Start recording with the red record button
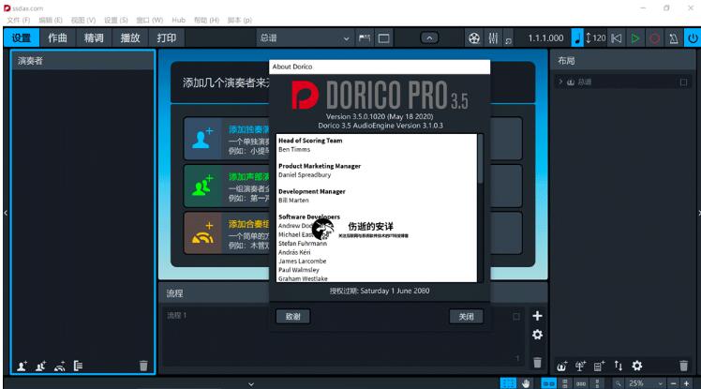Viewport: 701px width, 389px height. [654, 38]
